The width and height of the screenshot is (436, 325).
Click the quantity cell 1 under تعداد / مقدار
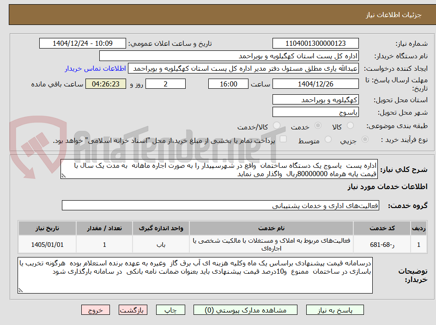click(104, 244)
